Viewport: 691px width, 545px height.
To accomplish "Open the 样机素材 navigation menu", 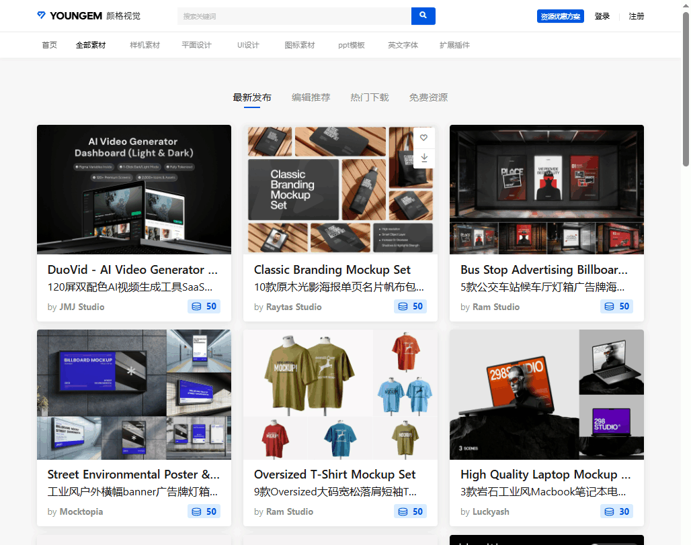I will [145, 45].
